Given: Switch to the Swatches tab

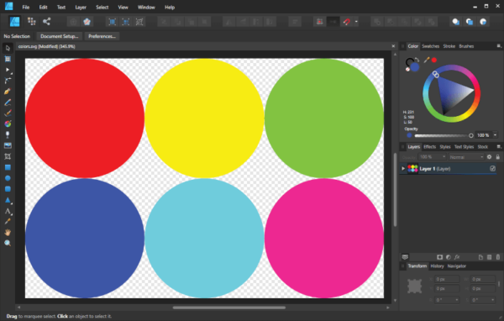Looking at the screenshot, I should [x=430, y=46].
